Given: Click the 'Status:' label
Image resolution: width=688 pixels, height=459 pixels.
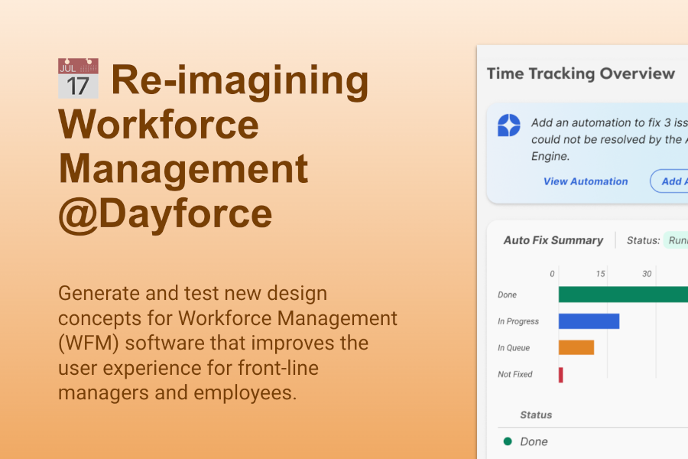Looking at the screenshot, I should coord(643,240).
